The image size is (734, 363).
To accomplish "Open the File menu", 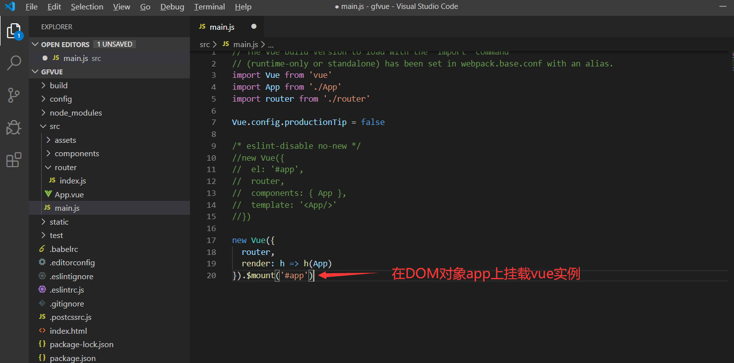I will tap(31, 7).
